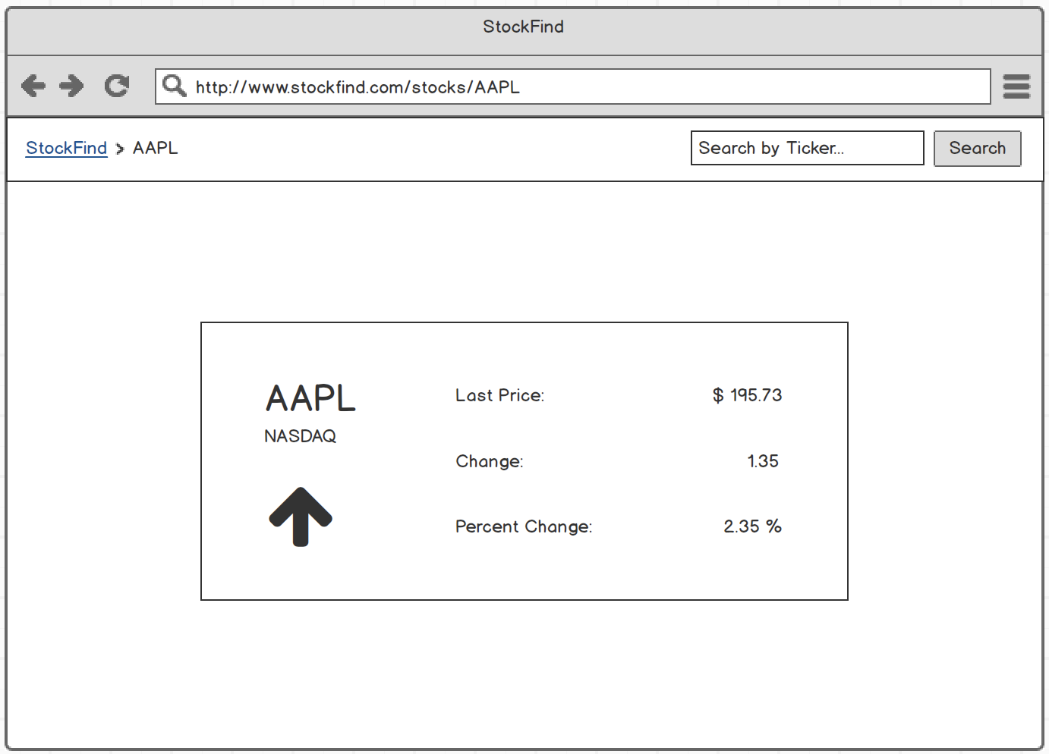The width and height of the screenshot is (1049, 754).
Task: Click the Search button
Action: point(977,148)
